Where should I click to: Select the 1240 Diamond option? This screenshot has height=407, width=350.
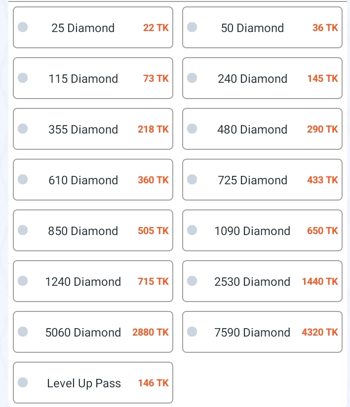93,281
